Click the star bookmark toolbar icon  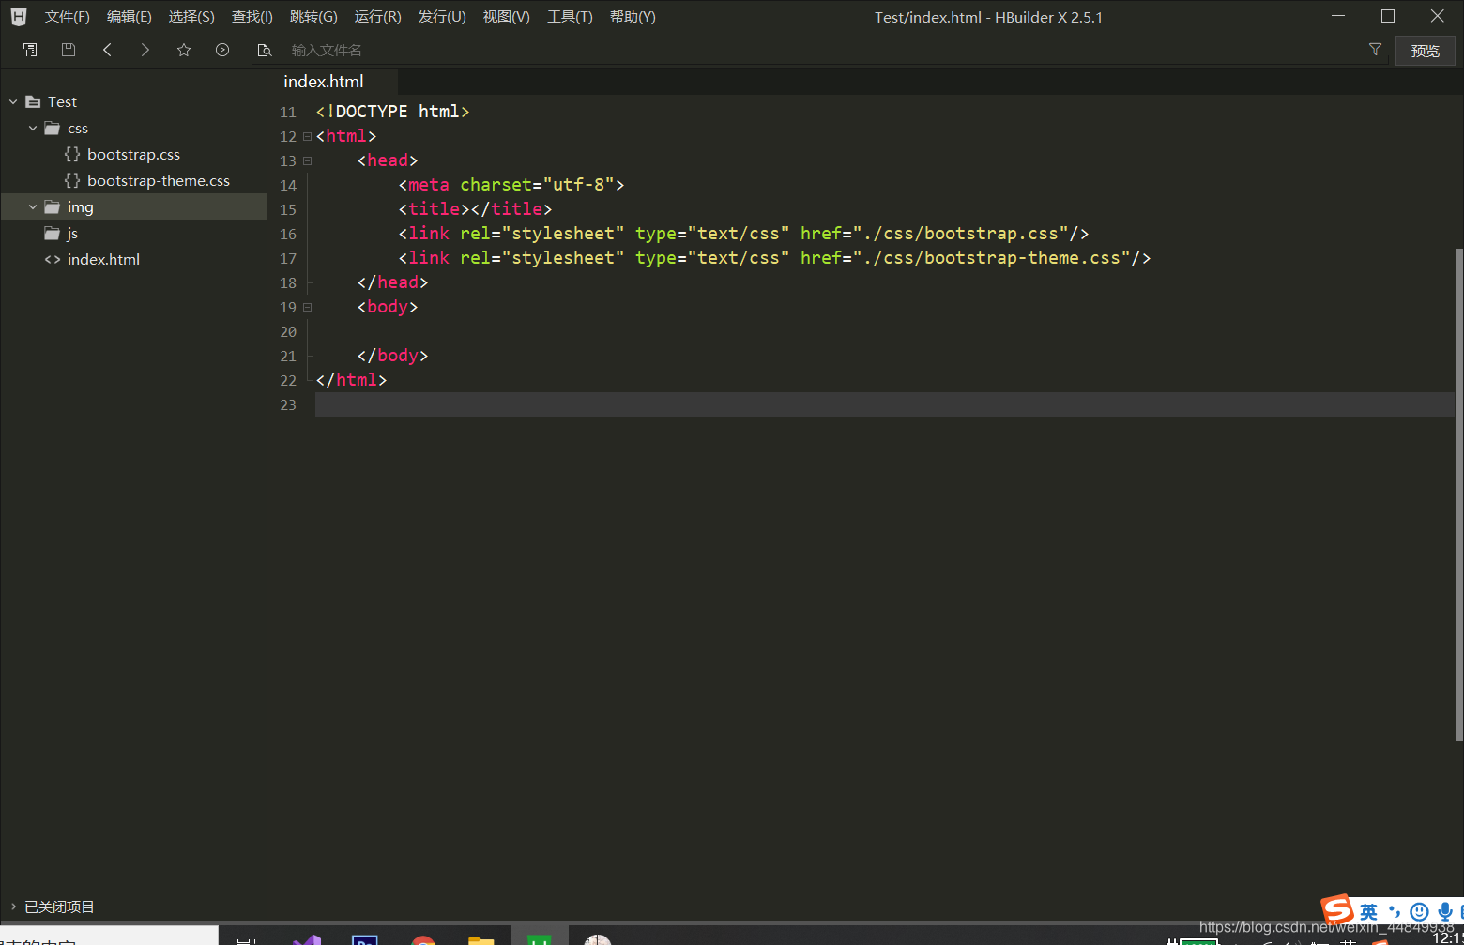click(x=184, y=50)
